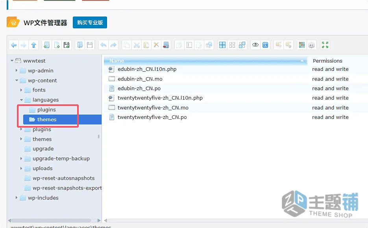Create a new folder using toolbar icon
The image size is (368, 228).
click(47, 45)
